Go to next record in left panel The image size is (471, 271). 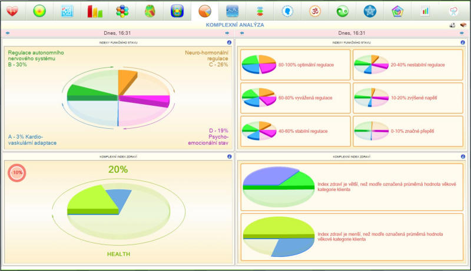[x=227, y=34]
